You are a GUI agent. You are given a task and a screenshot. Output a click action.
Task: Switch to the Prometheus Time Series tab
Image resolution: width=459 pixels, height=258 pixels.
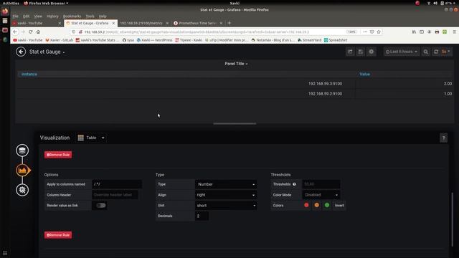[198, 23]
